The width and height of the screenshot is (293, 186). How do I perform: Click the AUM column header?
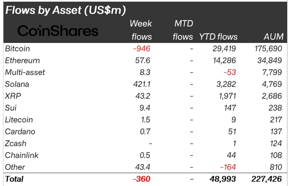tap(274, 37)
